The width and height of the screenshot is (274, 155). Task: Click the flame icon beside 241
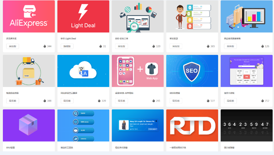153,101
